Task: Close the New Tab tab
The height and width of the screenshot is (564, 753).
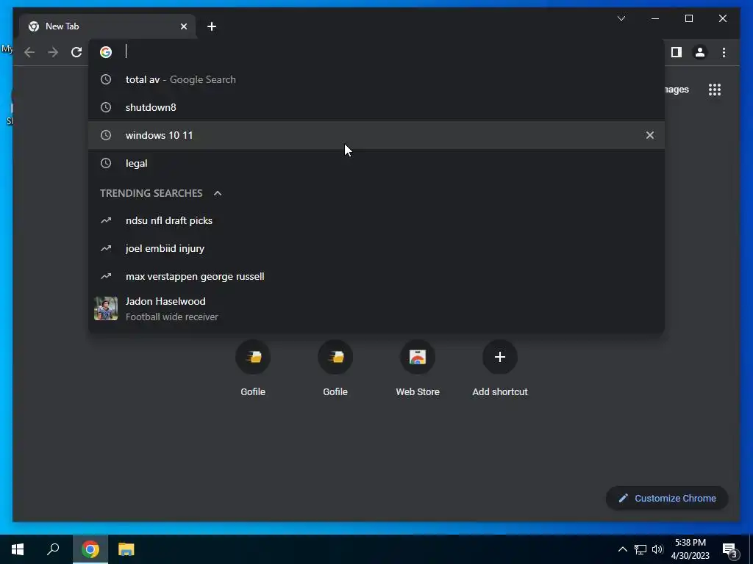Action: tap(183, 26)
